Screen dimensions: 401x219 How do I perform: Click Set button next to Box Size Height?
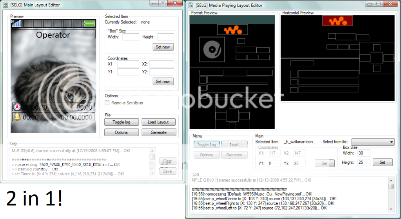click(x=382, y=162)
